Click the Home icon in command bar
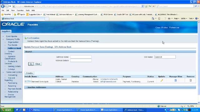Viewport: 200px width, 112px height. pyautogui.click(x=153, y=19)
